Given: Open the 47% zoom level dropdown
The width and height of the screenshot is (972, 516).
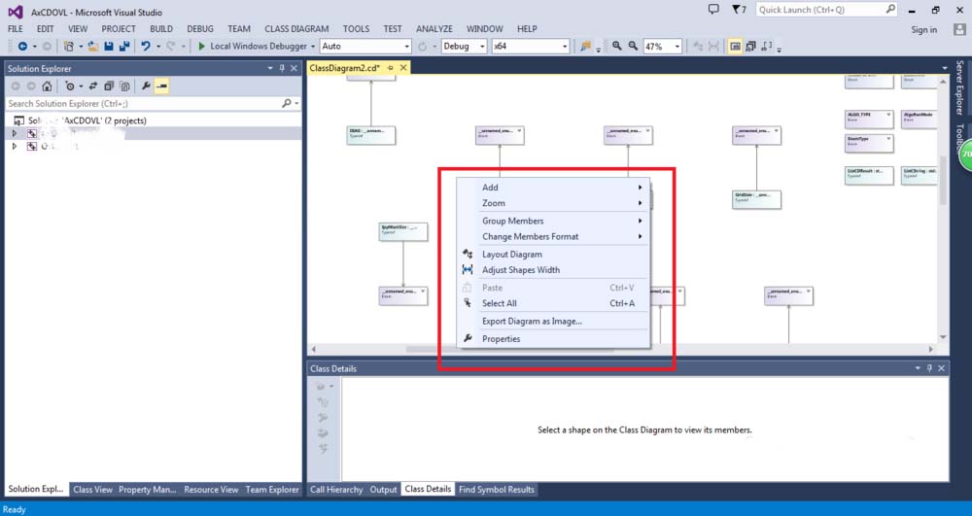Looking at the screenshot, I should point(677,46).
